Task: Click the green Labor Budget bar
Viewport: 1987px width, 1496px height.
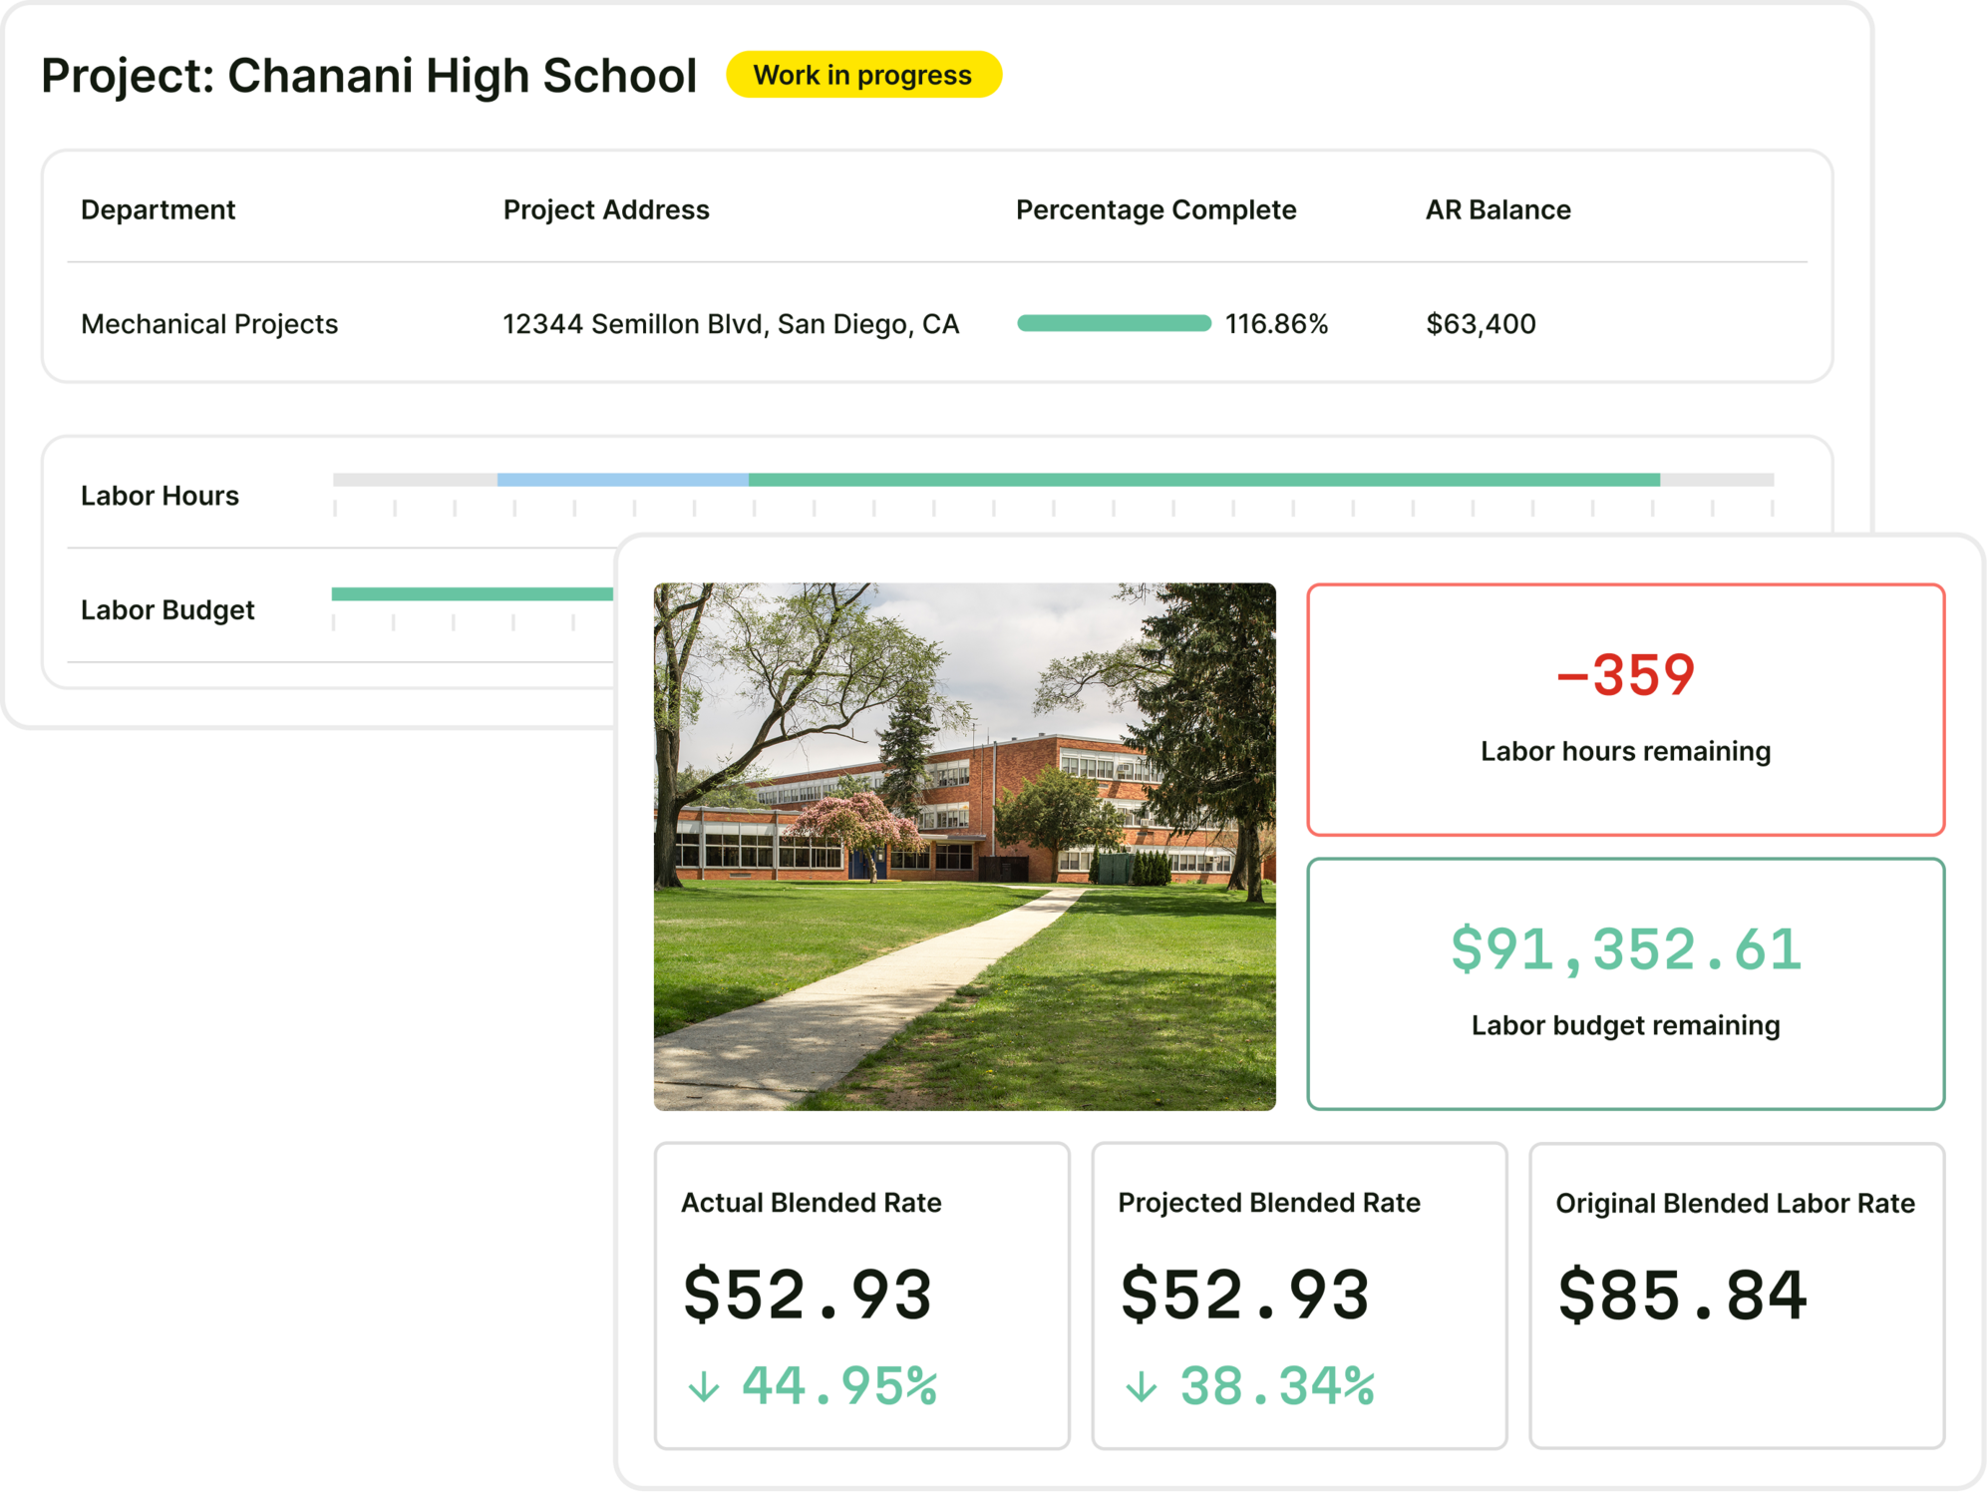Action: tap(472, 594)
